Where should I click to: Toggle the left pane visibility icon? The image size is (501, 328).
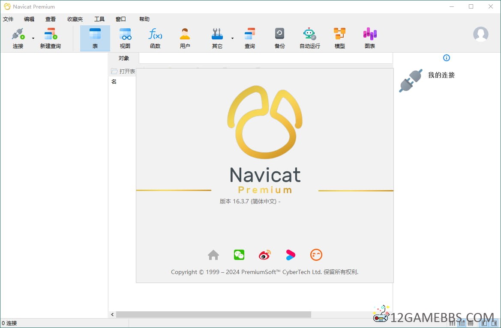coord(484,323)
